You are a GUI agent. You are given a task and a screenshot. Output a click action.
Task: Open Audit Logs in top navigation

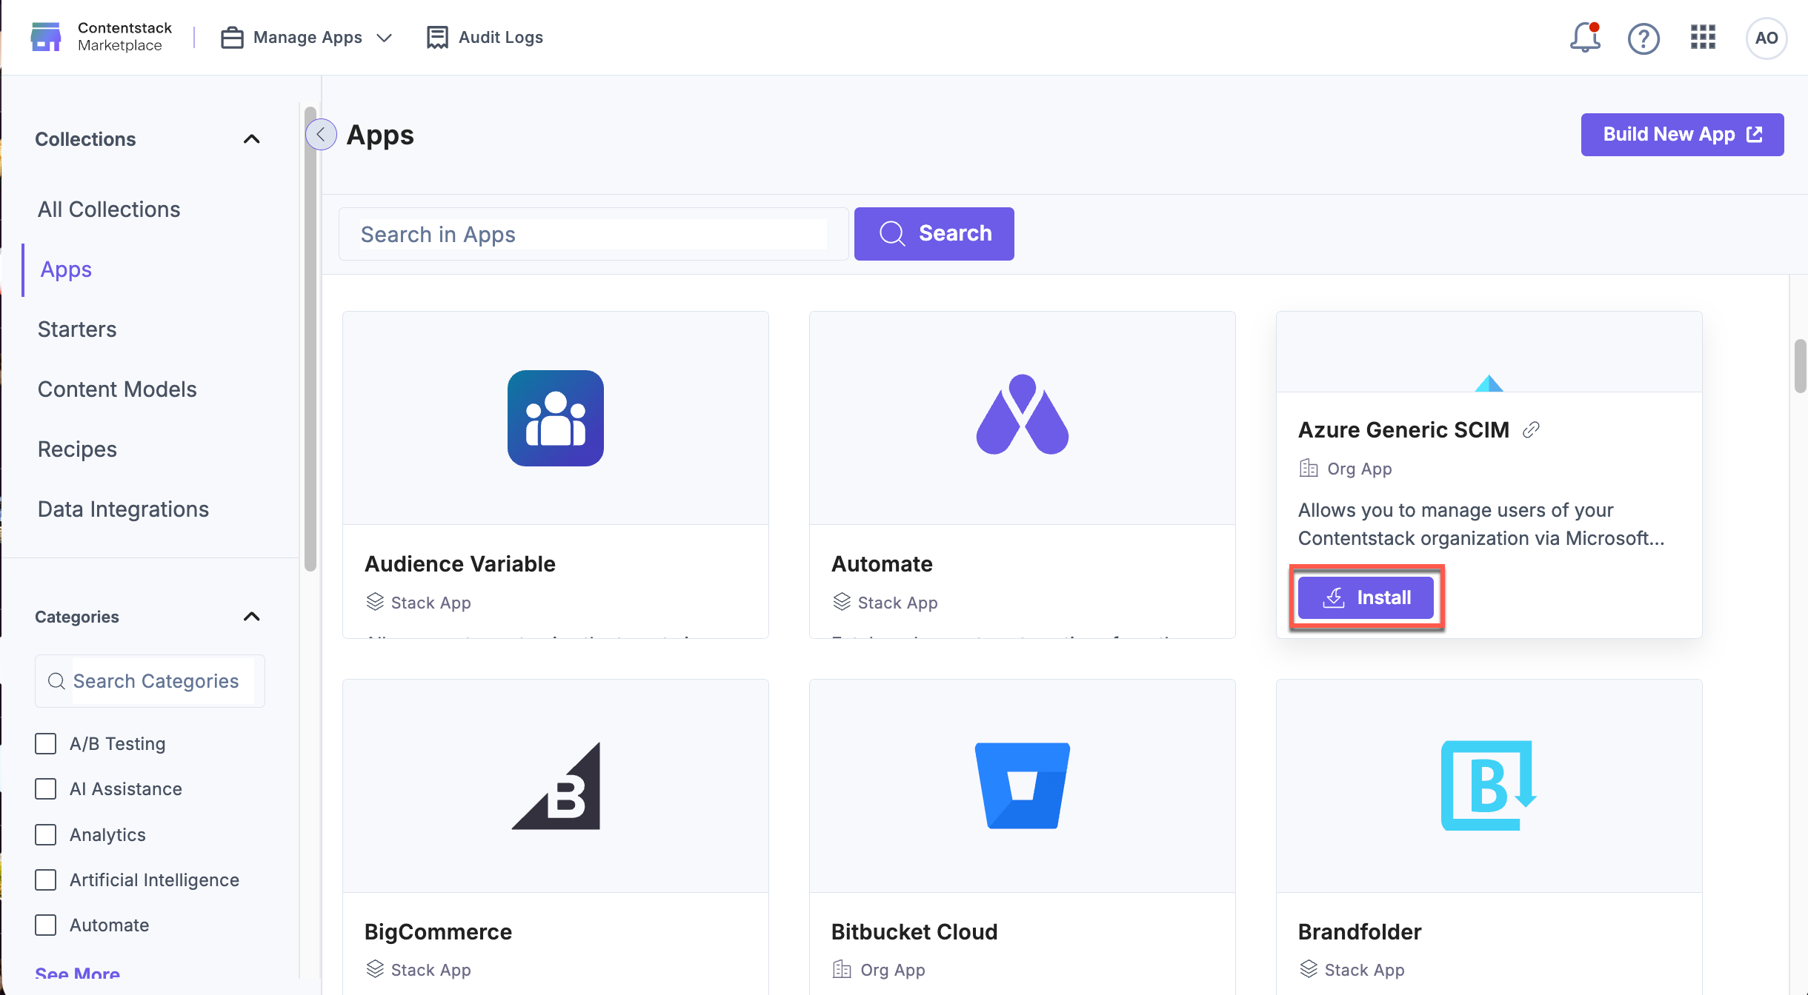click(x=485, y=37)
